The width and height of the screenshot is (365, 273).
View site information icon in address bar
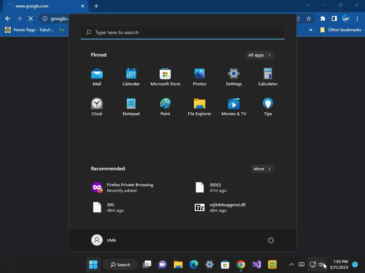[45, 18]
